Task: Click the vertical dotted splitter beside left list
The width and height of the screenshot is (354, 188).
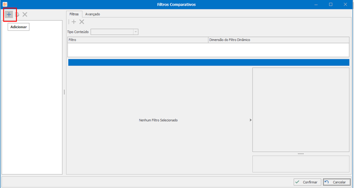Action: [x=64, y=92]
